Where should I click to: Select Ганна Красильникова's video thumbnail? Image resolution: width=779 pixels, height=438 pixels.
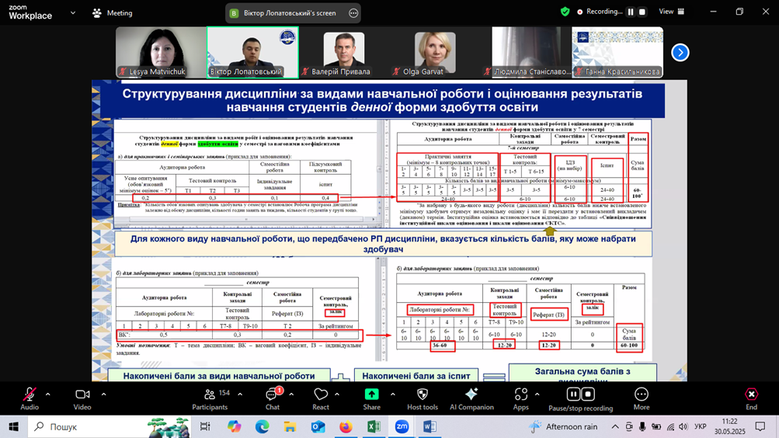point(617,52)
